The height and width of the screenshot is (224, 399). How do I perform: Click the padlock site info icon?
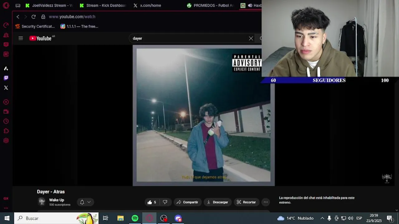43,17
